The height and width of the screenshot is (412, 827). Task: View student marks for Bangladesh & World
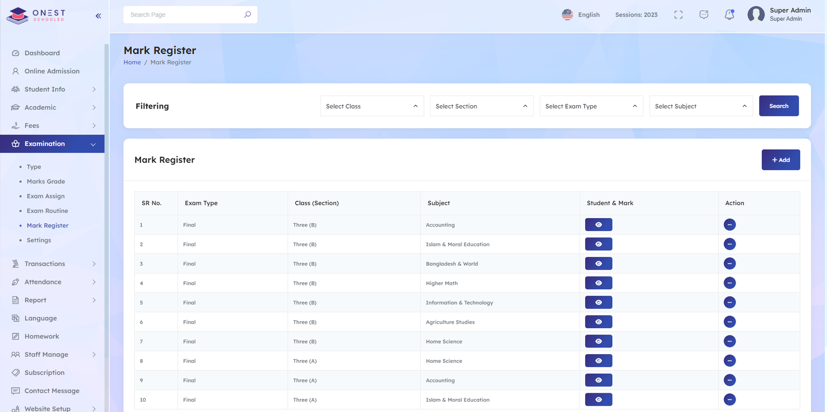point(599,264)
